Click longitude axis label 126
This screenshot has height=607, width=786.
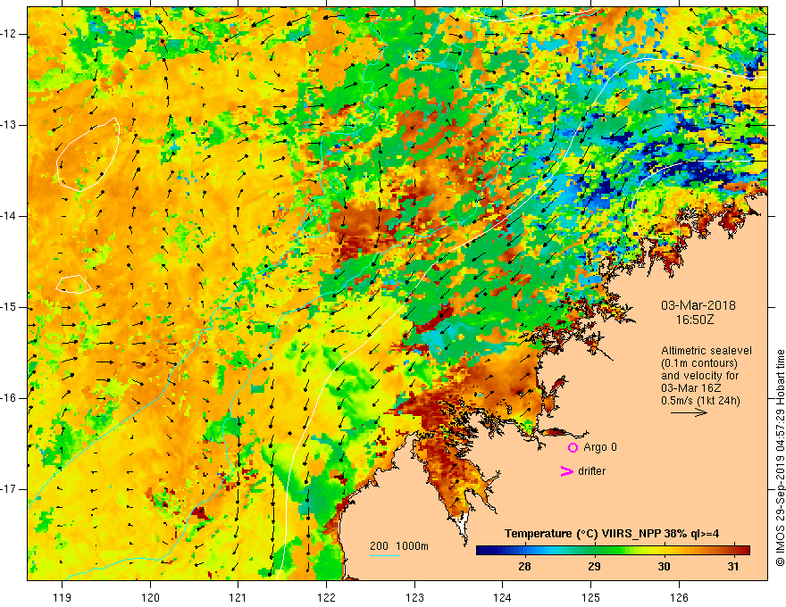tap(679, 597)
